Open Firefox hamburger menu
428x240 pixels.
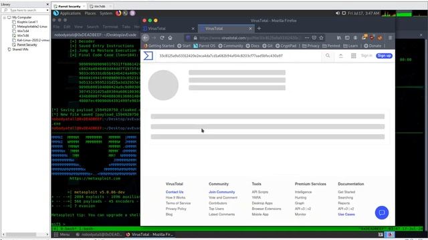click(x=391, y=38)
